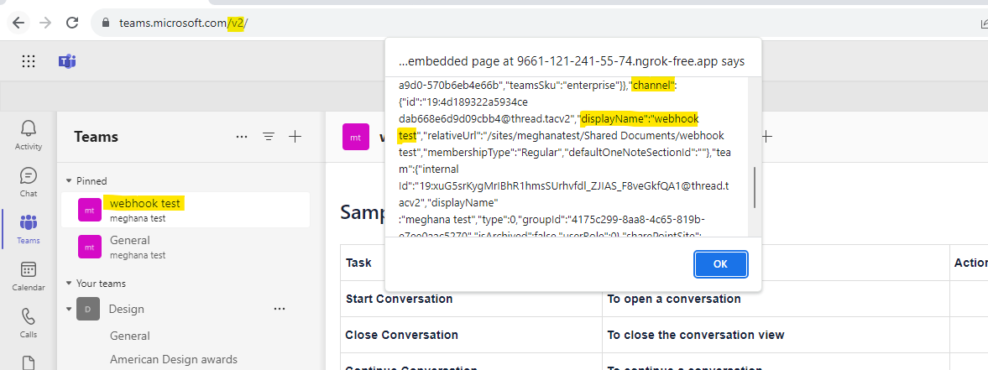Viewport: 988px width, 370px height.
Task: Click webhook test channel avatar
Action: pos(90,210)
